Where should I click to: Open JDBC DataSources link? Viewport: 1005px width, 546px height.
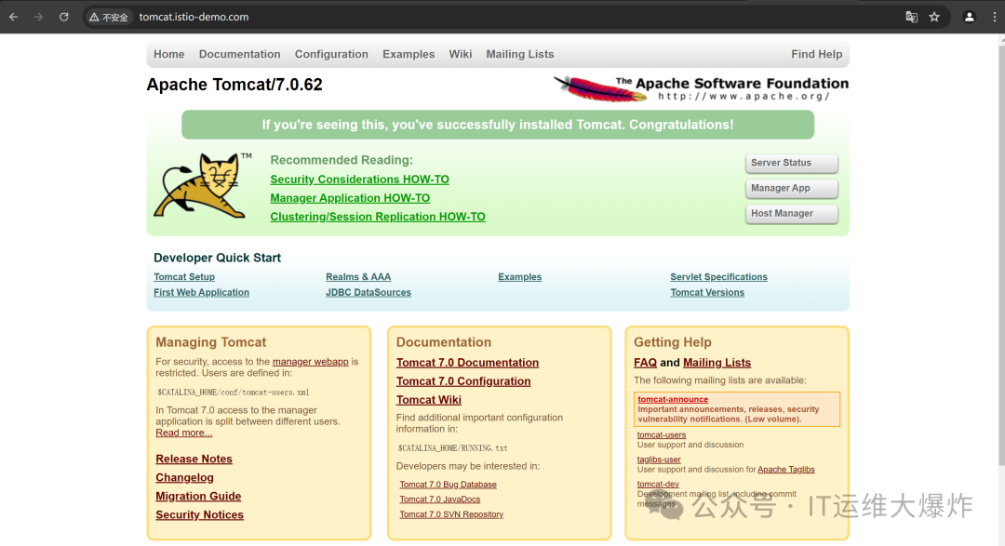368,292
